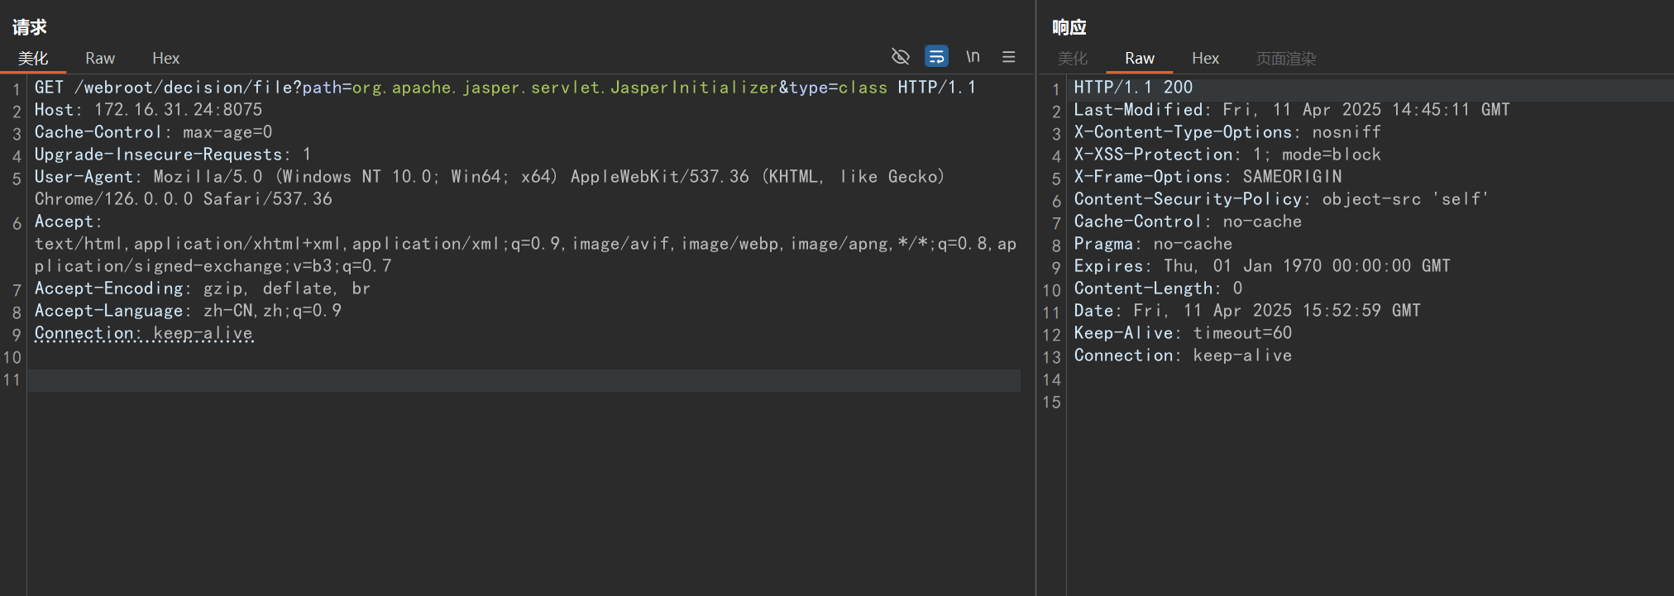1674x596 pixels.
Task: Click the 响应 panel title
Action: tap(1069, 27)
